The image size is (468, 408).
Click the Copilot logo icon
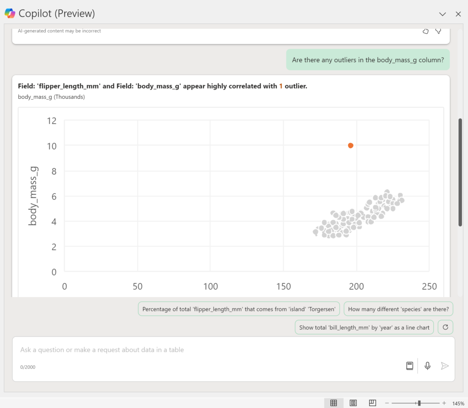pos(10,13)
